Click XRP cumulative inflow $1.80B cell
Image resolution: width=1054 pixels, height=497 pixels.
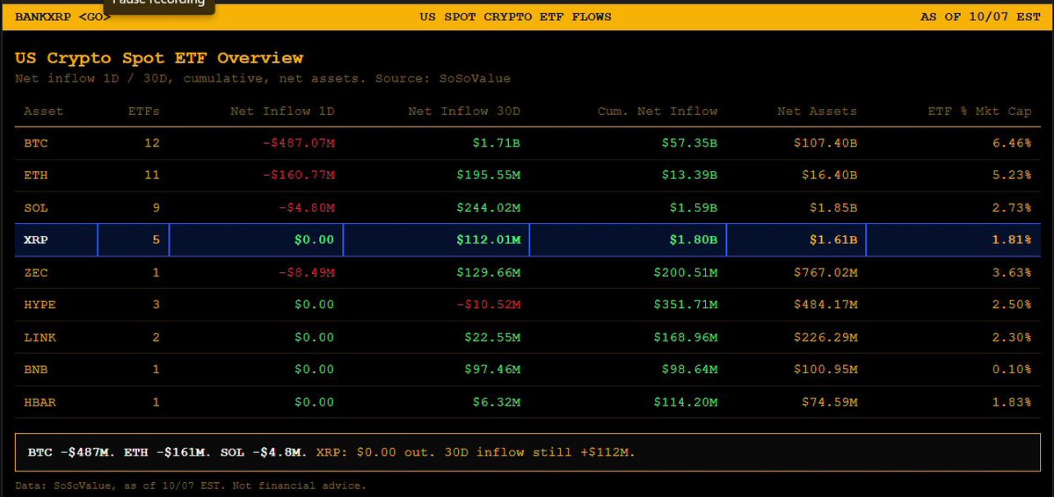click(628, 240)
